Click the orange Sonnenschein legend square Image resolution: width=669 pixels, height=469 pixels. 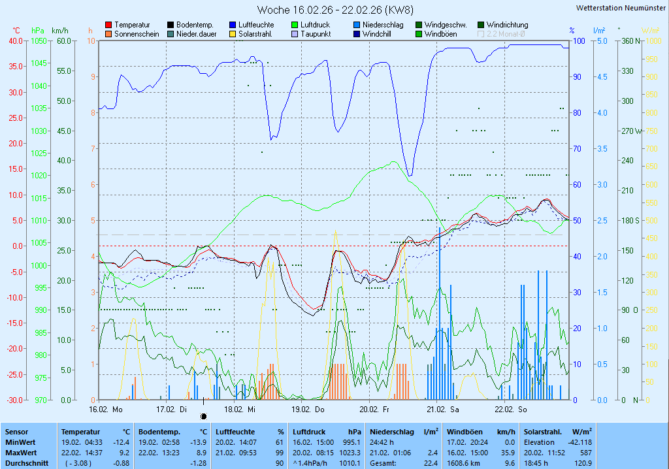(108, 34)
